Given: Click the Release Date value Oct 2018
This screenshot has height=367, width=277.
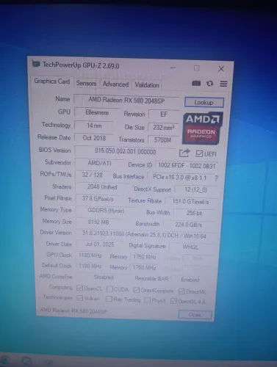Looking at the screenshot, I should pos(94,138).
